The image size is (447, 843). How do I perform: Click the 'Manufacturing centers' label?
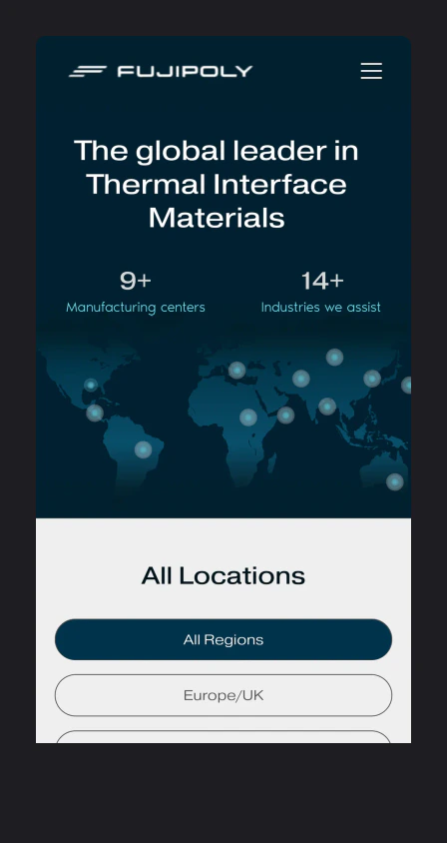pyautogui.click(x=136, y=308)
